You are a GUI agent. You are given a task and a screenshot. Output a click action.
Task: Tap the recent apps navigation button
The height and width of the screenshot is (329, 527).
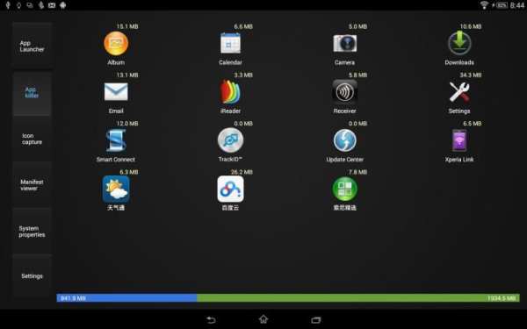click(316, 319)
